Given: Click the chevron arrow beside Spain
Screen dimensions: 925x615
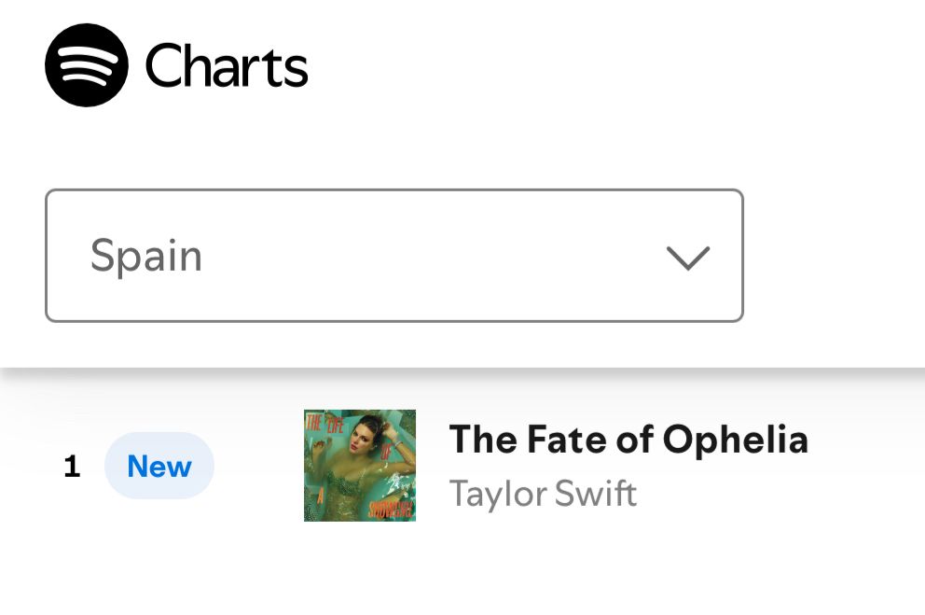Looking at the screenshot, I should (x=688, y=258).
